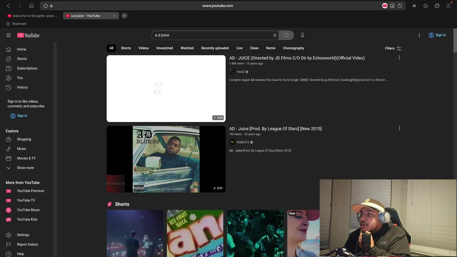This screenshot has width=457, height=257.
Task: Select the Shorts filter chip
Action: click(x=126, y=48)
